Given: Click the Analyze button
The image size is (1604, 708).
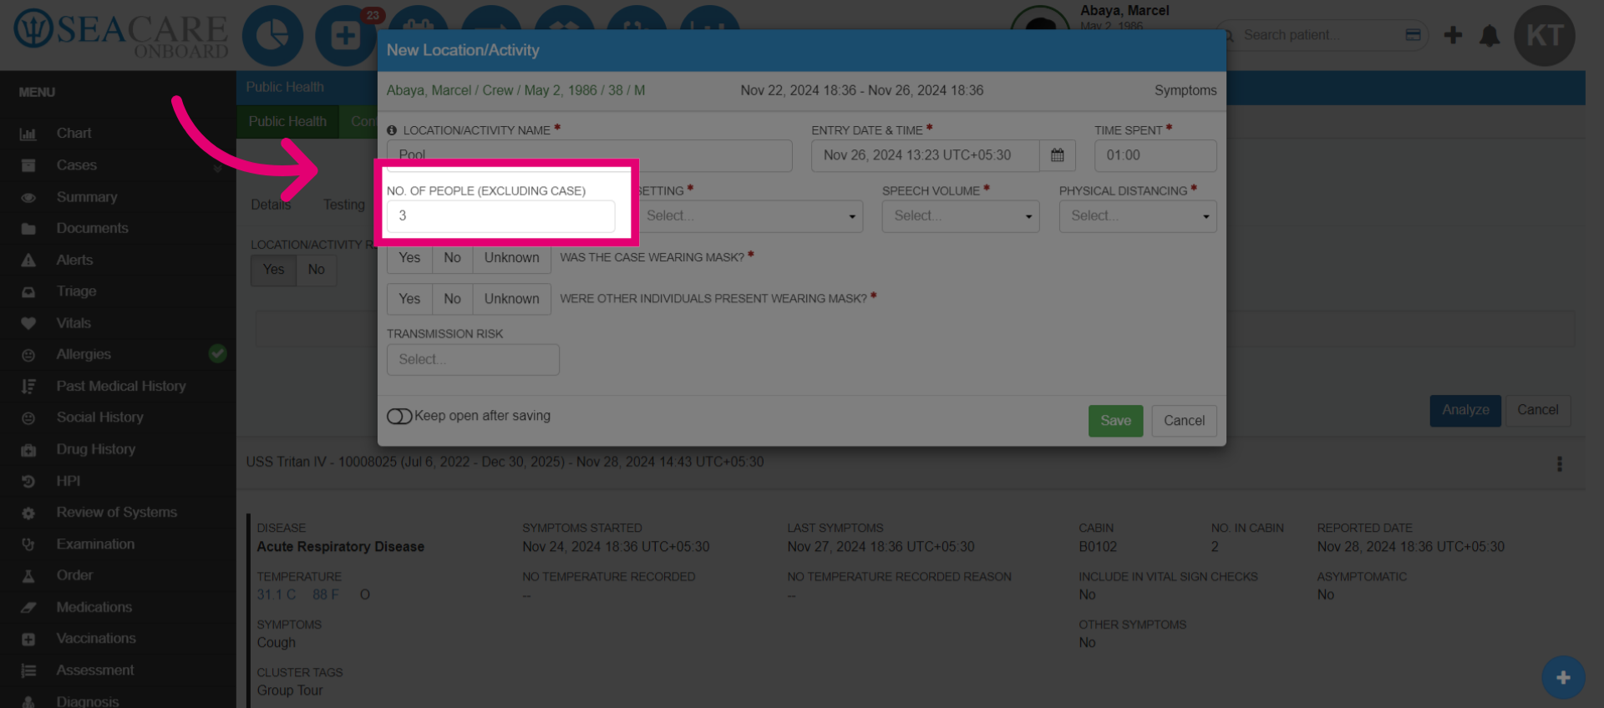Looking at the screenshot, I should click(1465, 411).
